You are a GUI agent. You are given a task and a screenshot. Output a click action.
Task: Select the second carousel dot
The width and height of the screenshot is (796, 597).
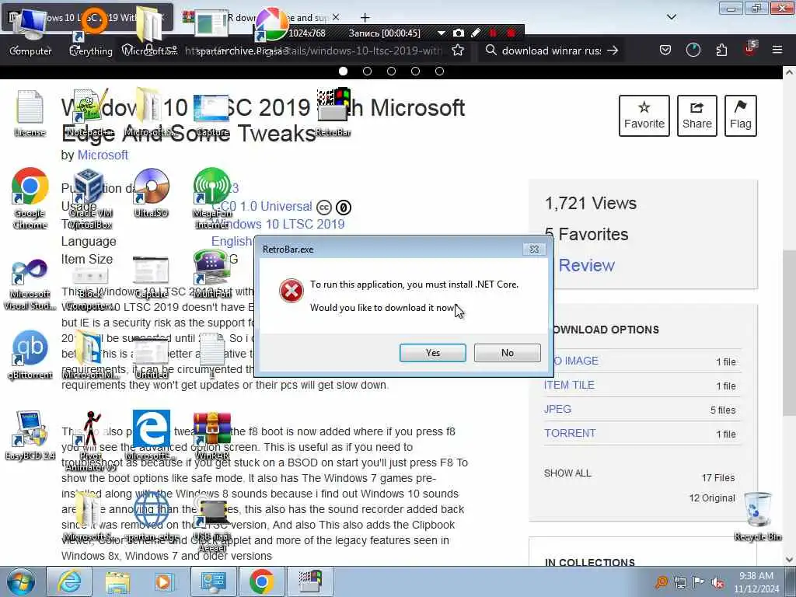point(367,71)
